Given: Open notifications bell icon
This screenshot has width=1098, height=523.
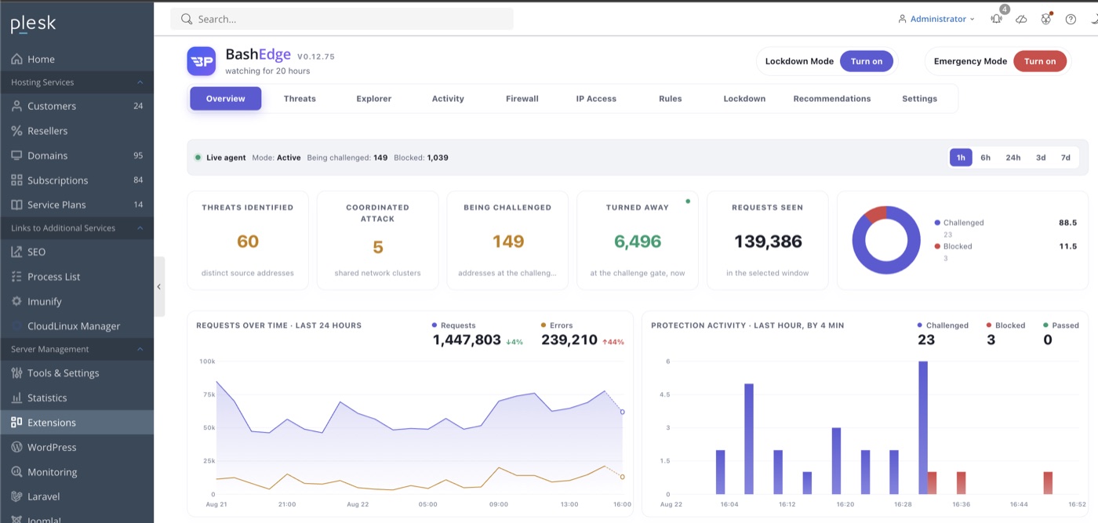Looking at the screenshot, I should (x=996, y=19).
